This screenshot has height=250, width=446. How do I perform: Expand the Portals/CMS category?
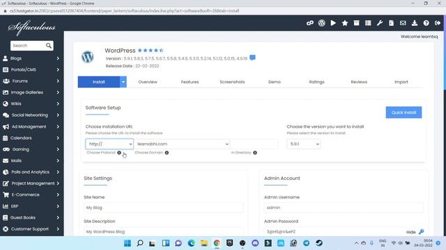(31, 69)
